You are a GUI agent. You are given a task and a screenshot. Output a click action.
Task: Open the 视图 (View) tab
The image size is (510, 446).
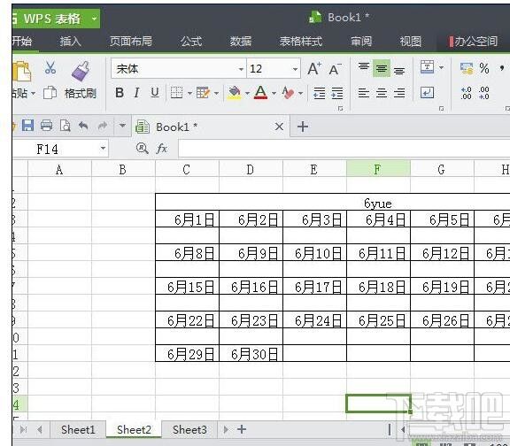pyautogui.click(x=411, y=42)
